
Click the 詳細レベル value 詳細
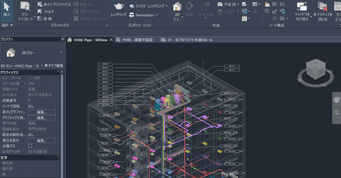point(32,89)
